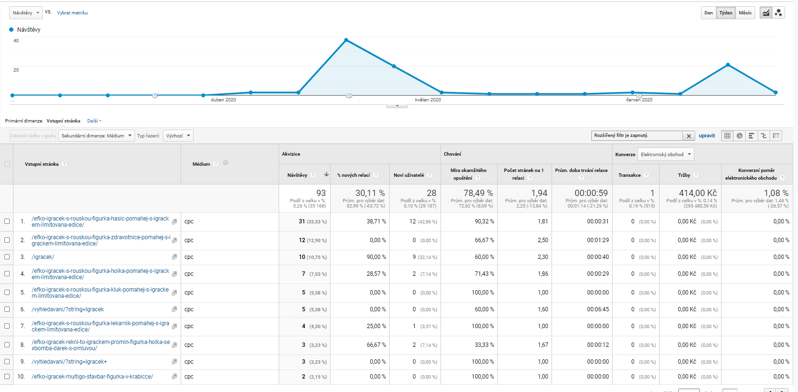This screenshot has width=798, height=392.
Task: Check row 3 /igracek/ checkbox
Action: [7, 257]
